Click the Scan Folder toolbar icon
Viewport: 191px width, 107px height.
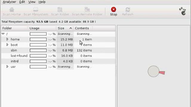[60, 10]
